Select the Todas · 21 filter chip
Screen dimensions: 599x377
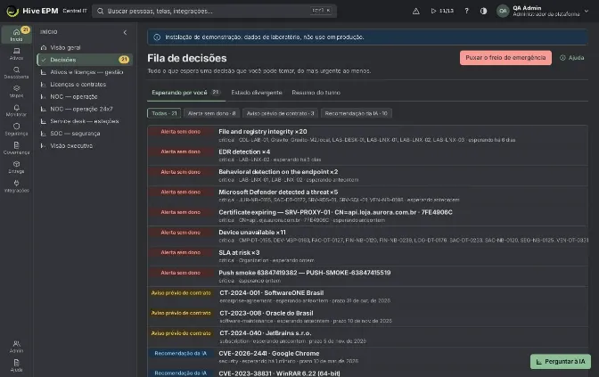(x=164, y=113)
